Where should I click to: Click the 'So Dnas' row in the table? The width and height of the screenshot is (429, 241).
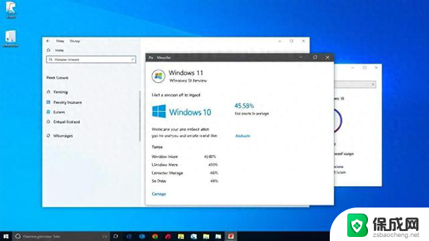pos(185,181)
